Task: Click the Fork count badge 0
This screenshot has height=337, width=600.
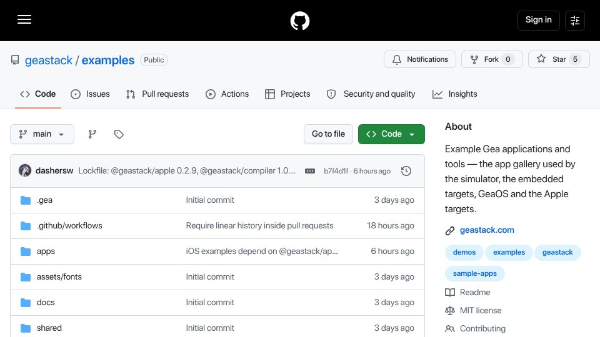Action: click(507, 59)
